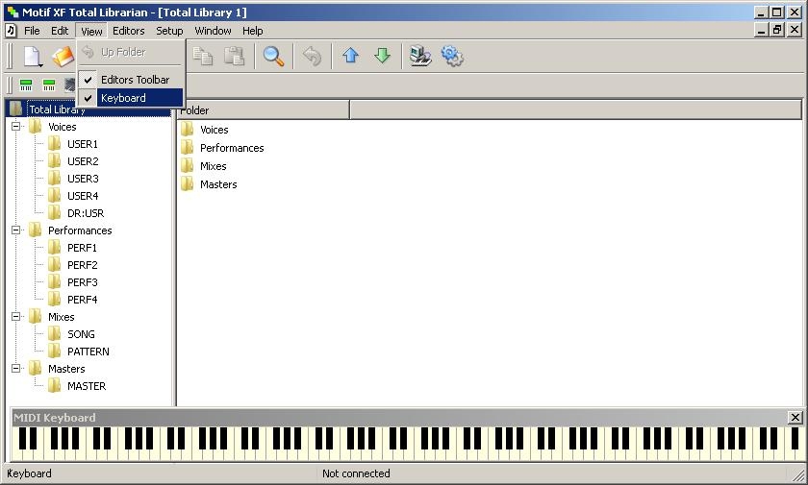
Task: Select the USER2 folder
Action: [83, 161]
